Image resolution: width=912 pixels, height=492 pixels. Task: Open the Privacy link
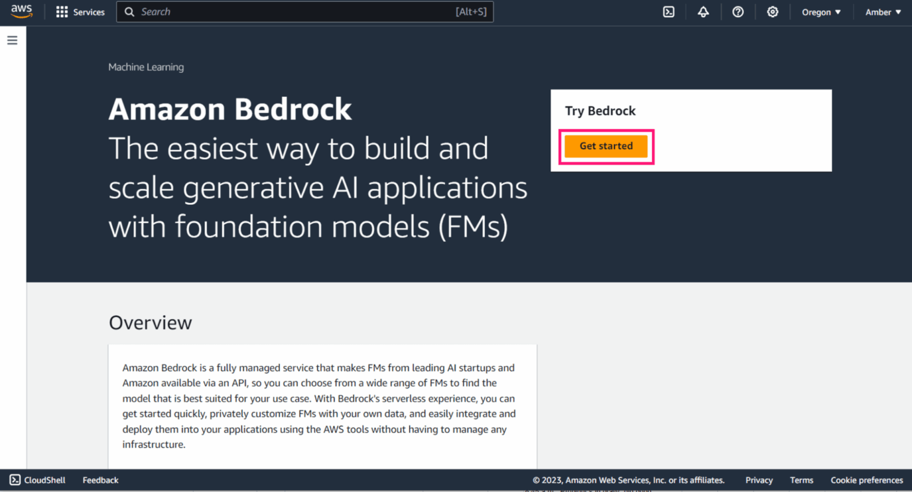[759, 480]
